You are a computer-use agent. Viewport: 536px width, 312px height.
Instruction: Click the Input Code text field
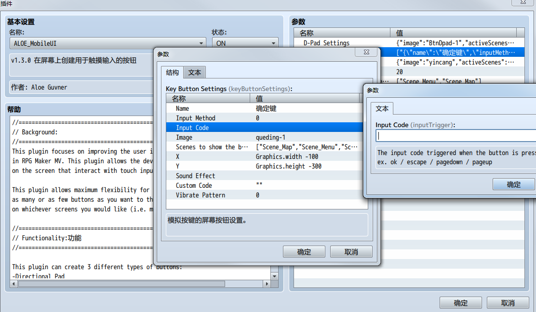pyautogui.click(x=456, y=136)
